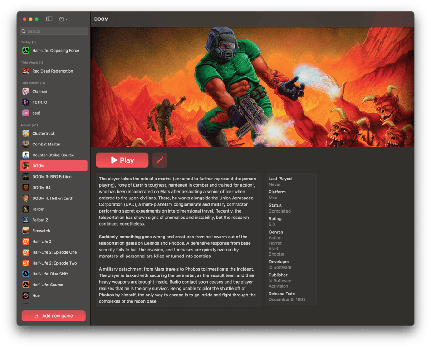The height and width of the screenshot is (348, 431).
Task: Choose the Half-Life: Source icon
Action: coord(26,285)
